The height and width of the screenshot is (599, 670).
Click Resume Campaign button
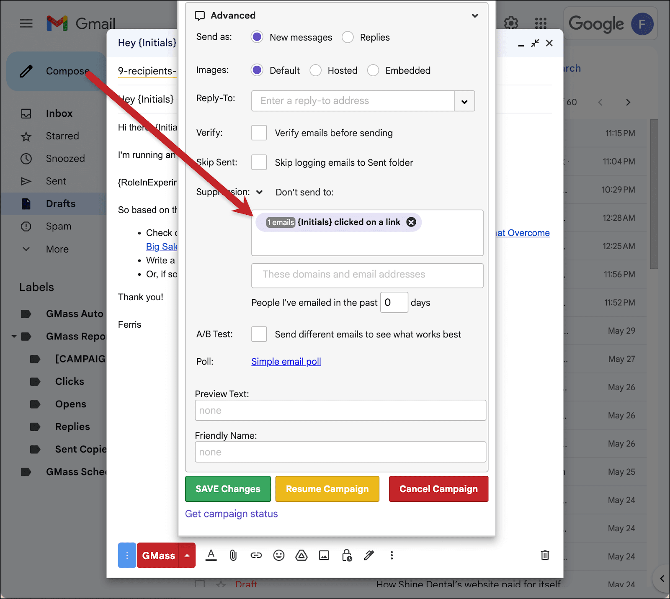tap(327, 489)
